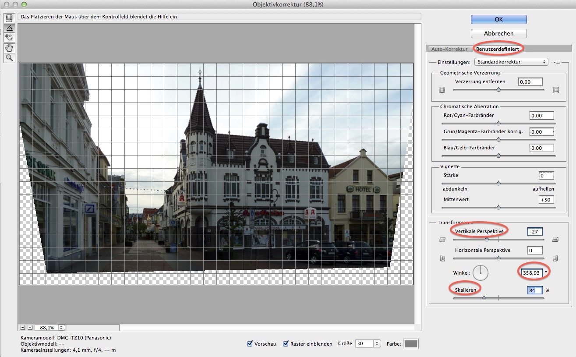Select the Hand tool
The image size is (576, 357).
pyautogui.click(x=9, y=48)
